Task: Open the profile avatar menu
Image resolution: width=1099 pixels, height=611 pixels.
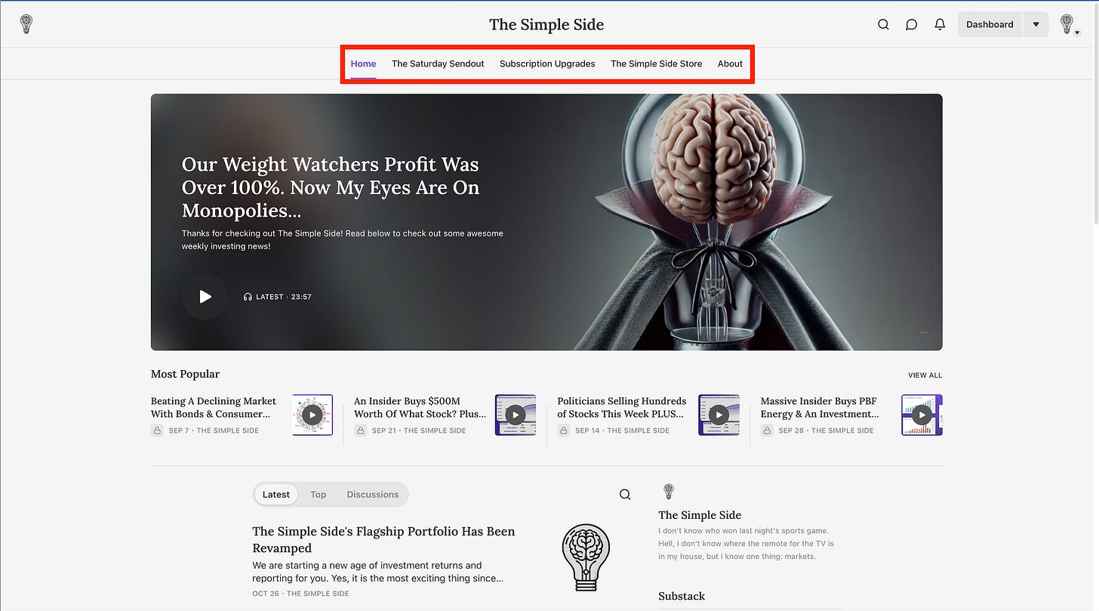Action: tap(1069, 24)
